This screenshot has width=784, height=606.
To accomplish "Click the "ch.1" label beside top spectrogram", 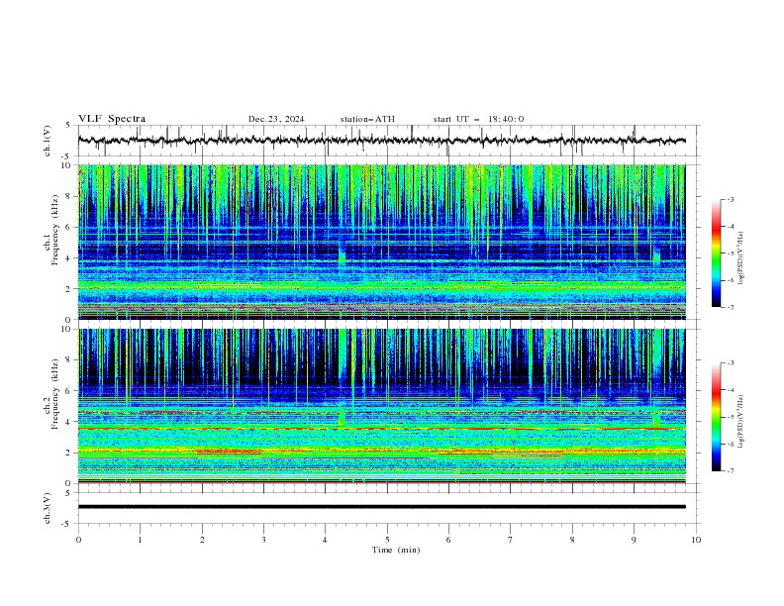I will (46, 242).
